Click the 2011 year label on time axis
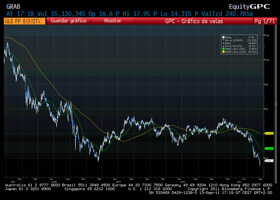280x200 pixels. click(x=239, y=182)
